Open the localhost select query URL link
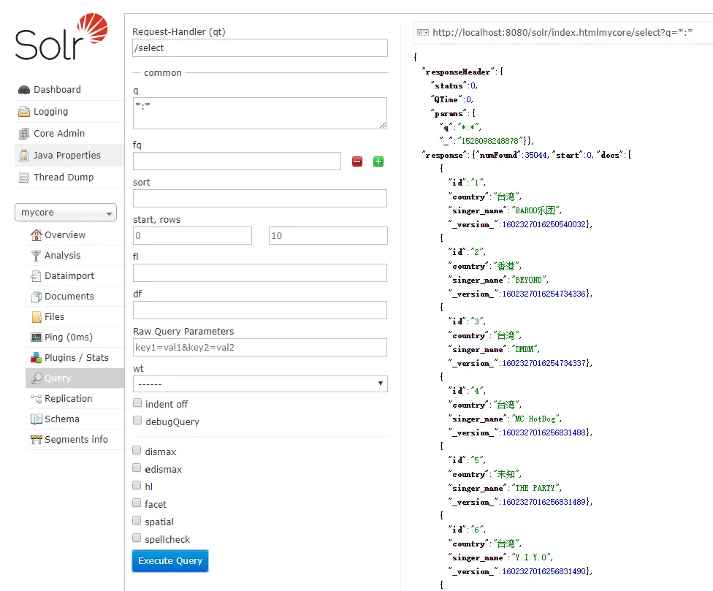The height and width of the screenshot is (591, 713). [563, 32]
